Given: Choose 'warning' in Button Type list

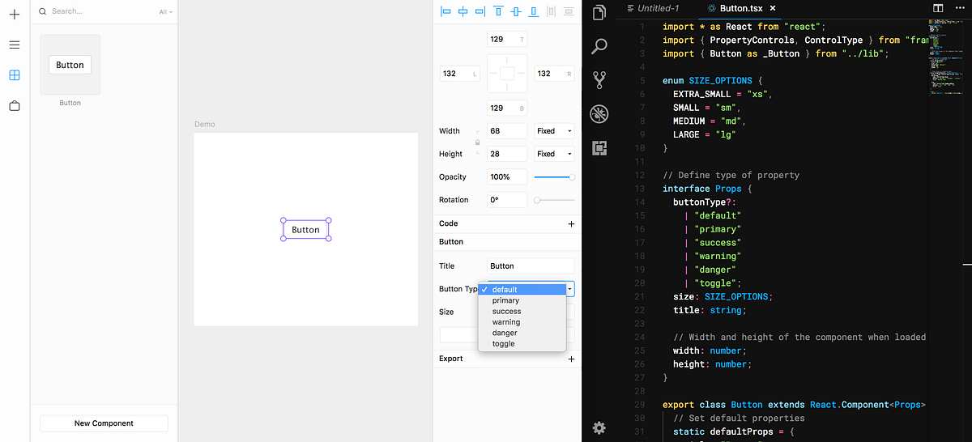Looking at the screenshot, I should pyautogui.click(x=522, y=322).
